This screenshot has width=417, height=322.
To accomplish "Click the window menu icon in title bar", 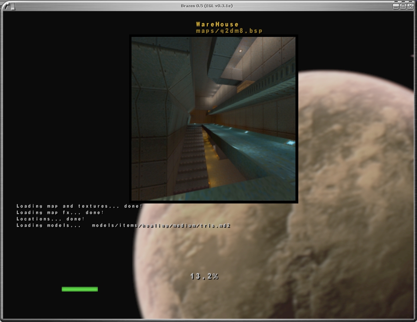I will (x=7, y=6).
